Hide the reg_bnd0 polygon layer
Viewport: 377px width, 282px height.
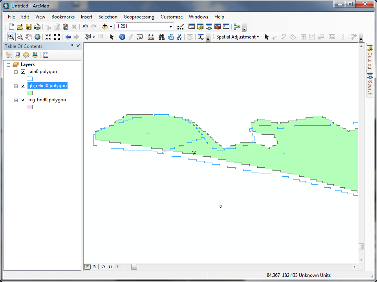point(23,100)
